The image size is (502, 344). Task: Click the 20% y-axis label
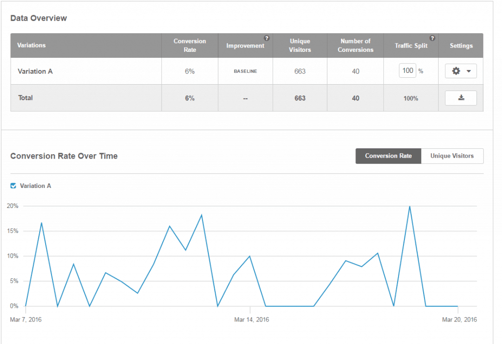point(12,206)
